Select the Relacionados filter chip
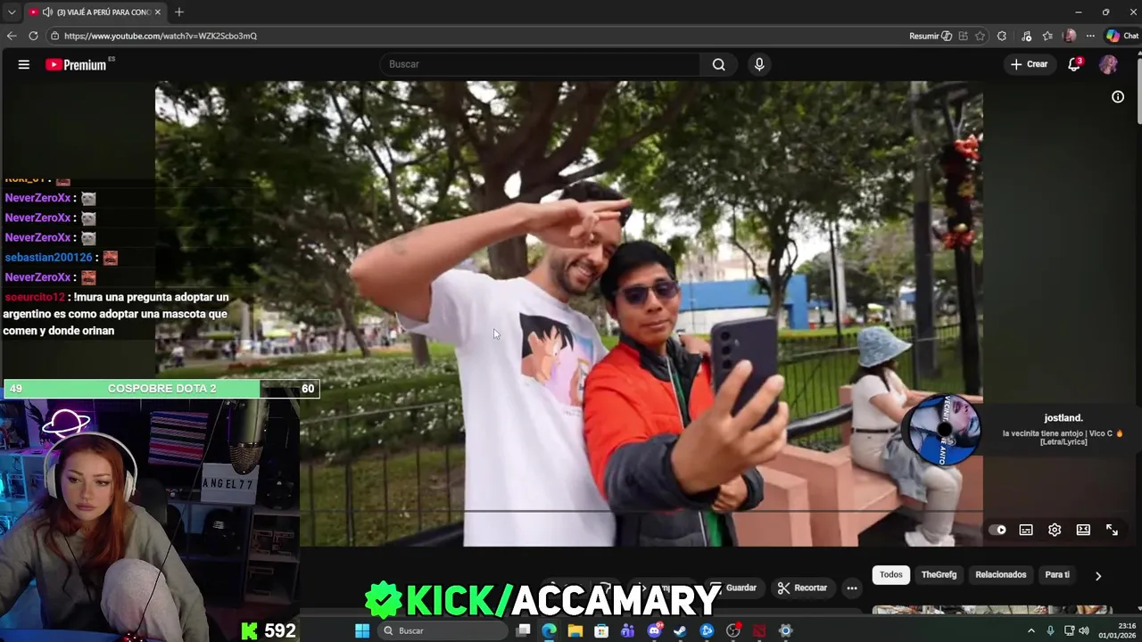 tap(1000, 575)
